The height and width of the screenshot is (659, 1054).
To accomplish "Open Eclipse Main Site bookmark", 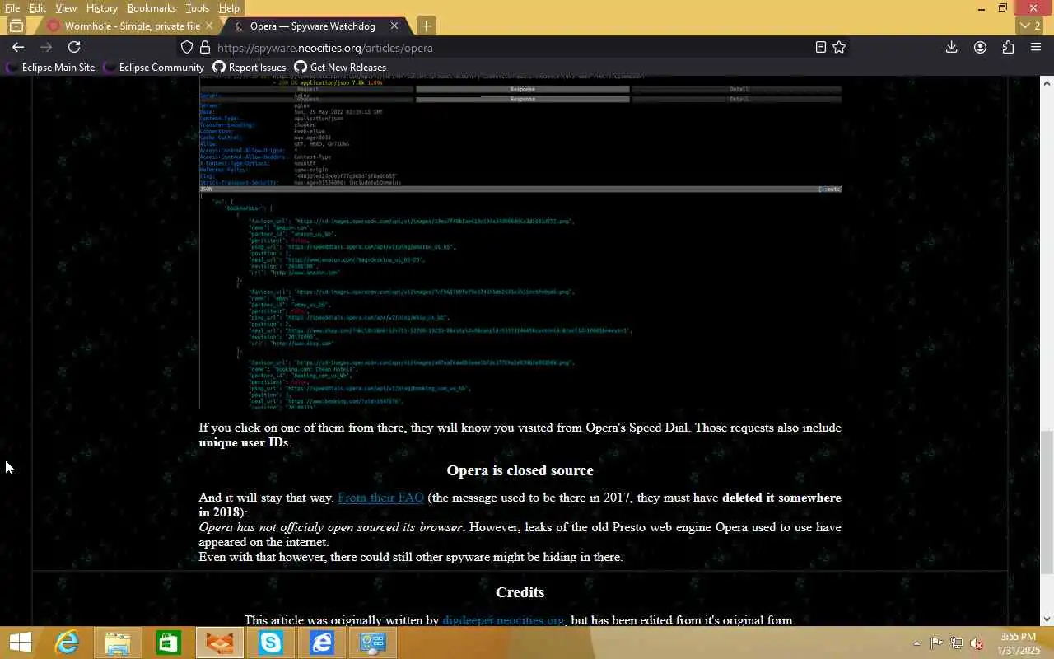I will point(51,68).
